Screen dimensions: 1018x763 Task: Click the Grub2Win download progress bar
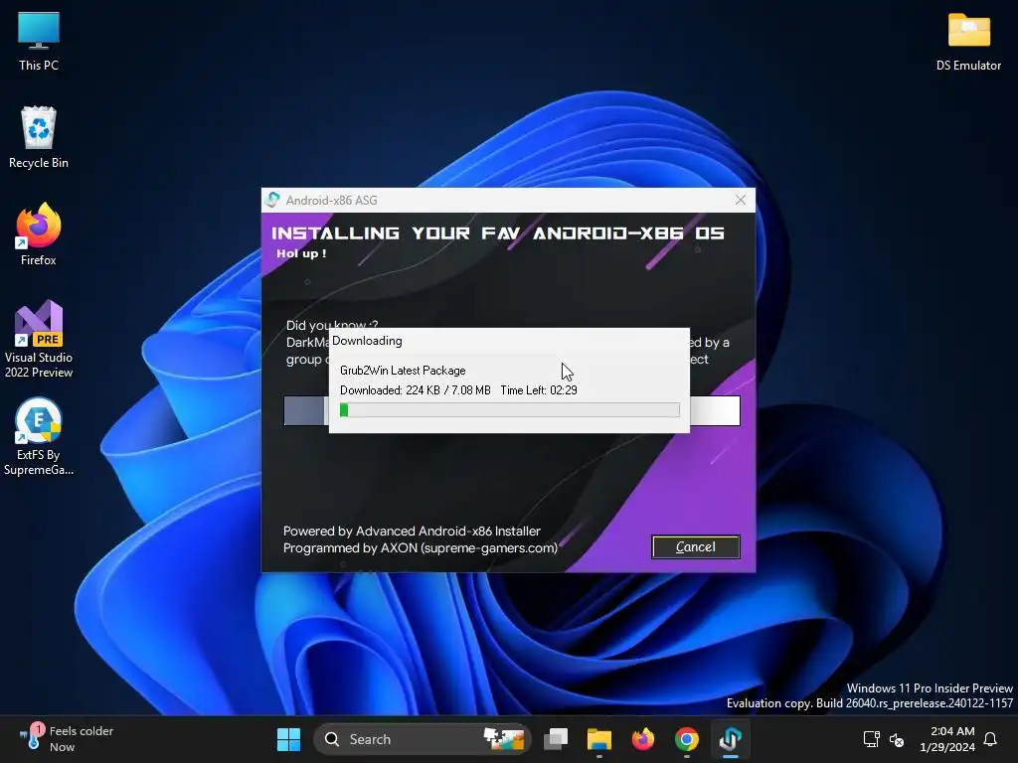(x=510, y=410)
